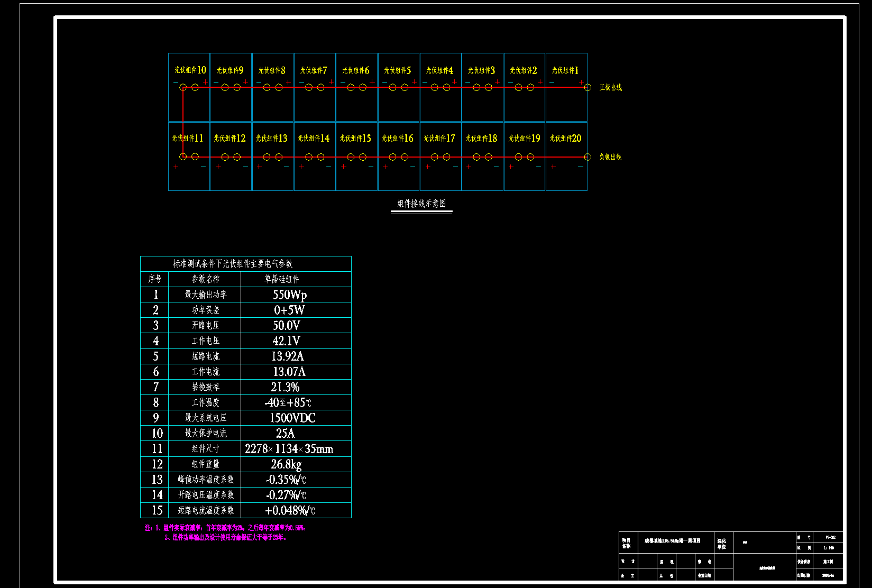Select the 光伏组件4 module label
The height and width of the screenshot is (588, 872).
click(x=439, y=70)
